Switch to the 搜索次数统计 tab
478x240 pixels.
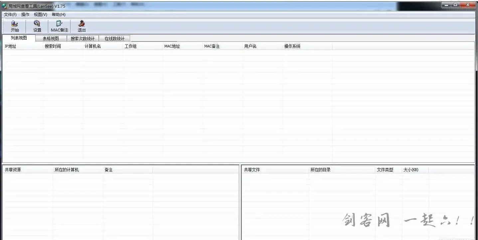pyautogui.click(x=82, y=39)
